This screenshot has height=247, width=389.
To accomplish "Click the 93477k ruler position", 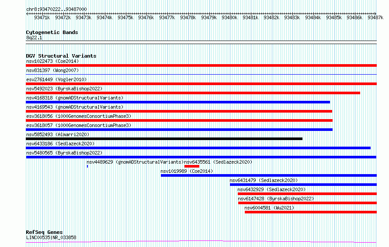I will pos(167,17).
